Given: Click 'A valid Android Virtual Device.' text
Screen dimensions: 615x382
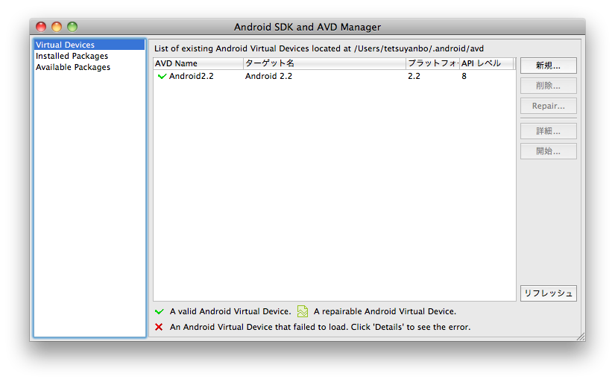Looking at the screenshot, I should (230, 311).
